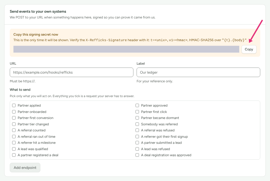Check A referral ran out of time
Screen dimensions: 270x181
click(14, 136)
